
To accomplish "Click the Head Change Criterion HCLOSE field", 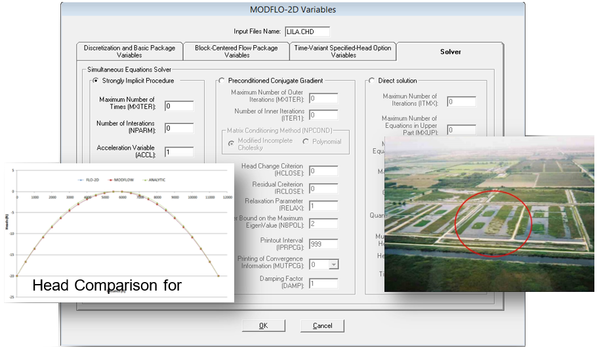I will pyautogui.click(x=323, y=171).
